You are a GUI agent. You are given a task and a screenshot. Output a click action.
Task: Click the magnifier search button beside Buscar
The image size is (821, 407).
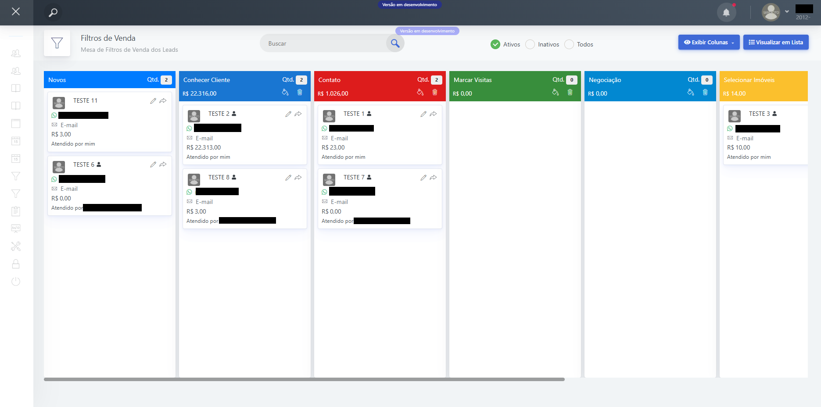tap(395, 43)
